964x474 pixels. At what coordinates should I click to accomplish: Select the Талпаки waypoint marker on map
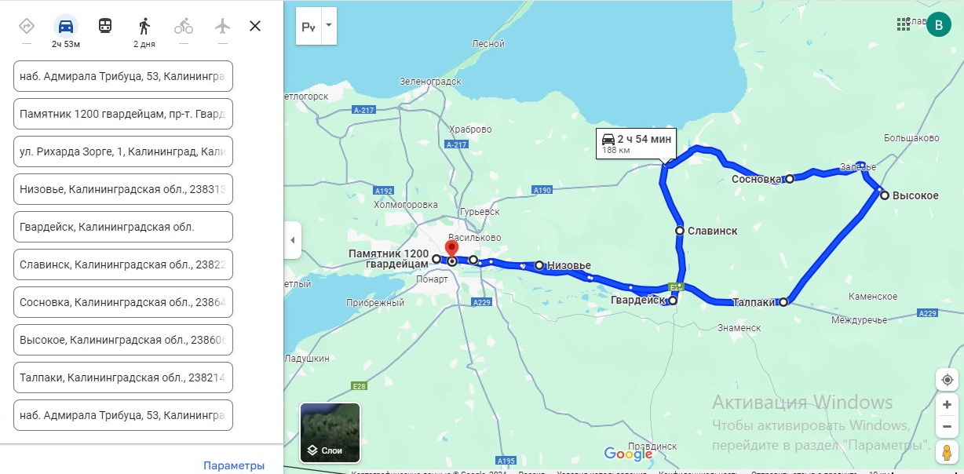click(x=783, y=301)
